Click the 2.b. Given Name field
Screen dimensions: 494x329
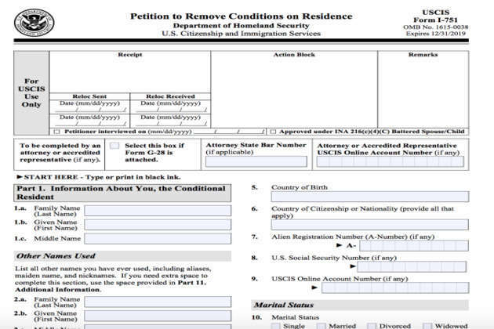(158, 316)
